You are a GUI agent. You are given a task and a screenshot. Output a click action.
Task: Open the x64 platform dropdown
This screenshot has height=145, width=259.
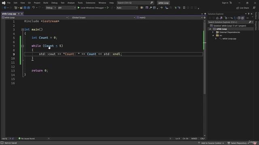point(66,8)
